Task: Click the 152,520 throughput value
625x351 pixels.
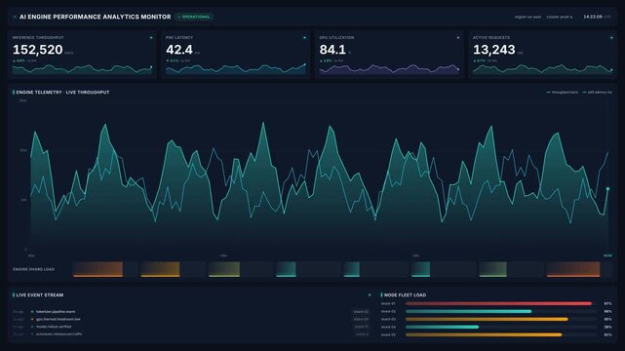Action: 38,50
